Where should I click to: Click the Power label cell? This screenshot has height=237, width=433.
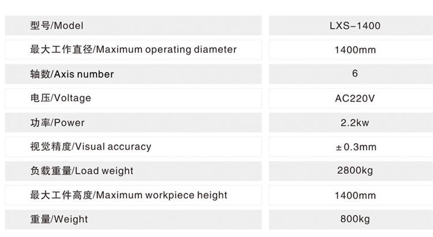(57, 123)
